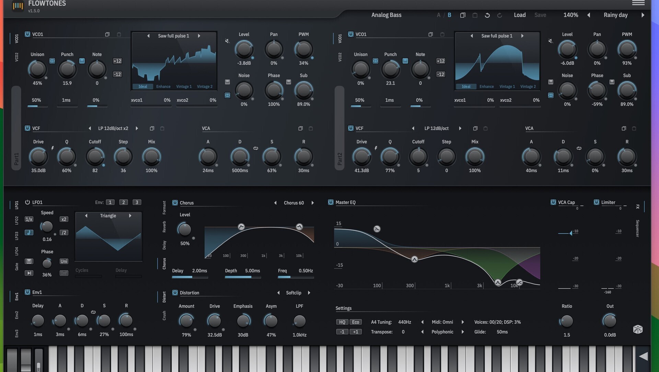659x372 pixels.
Task: Previous distortion type before Softclip
Action: click(x=278, y=293)
